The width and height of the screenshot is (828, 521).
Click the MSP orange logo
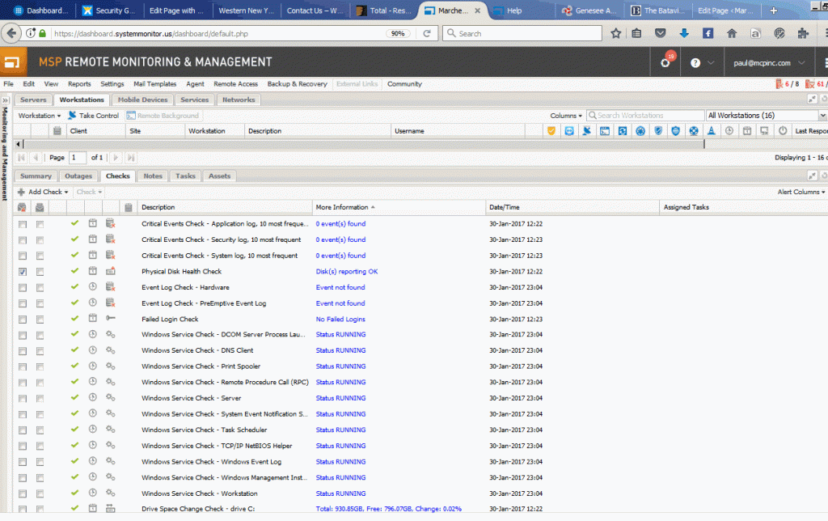(x=13, y=61)
